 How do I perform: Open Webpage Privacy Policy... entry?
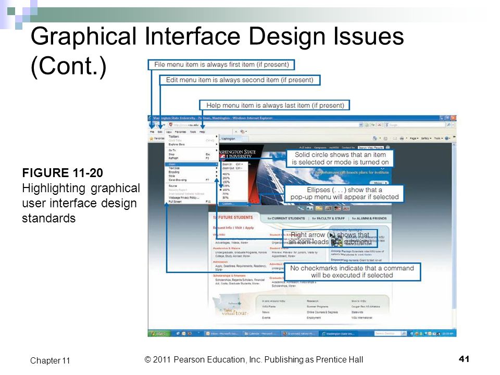pyautogui.click(x=192, y=198)
